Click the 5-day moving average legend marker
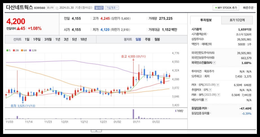 (7, 50)
